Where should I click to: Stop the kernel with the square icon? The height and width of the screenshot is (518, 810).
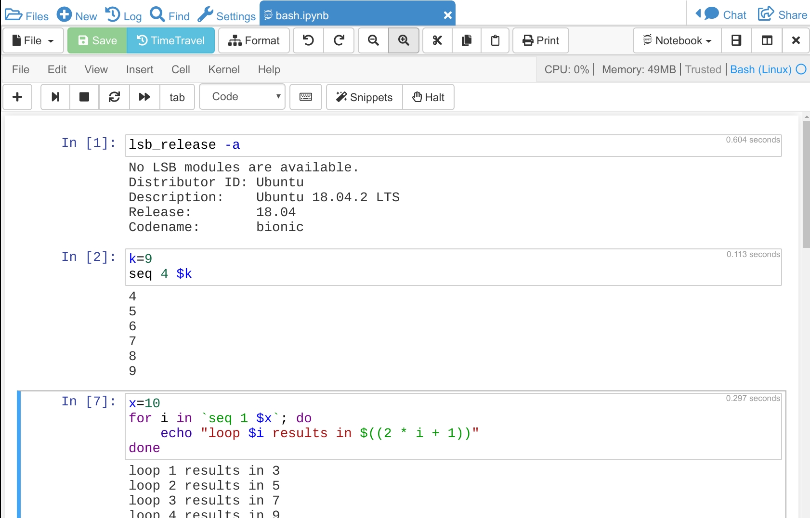(84, 97)
